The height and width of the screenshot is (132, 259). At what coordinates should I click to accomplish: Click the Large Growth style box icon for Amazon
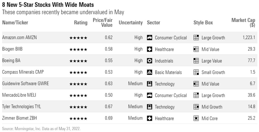point(196,38)
